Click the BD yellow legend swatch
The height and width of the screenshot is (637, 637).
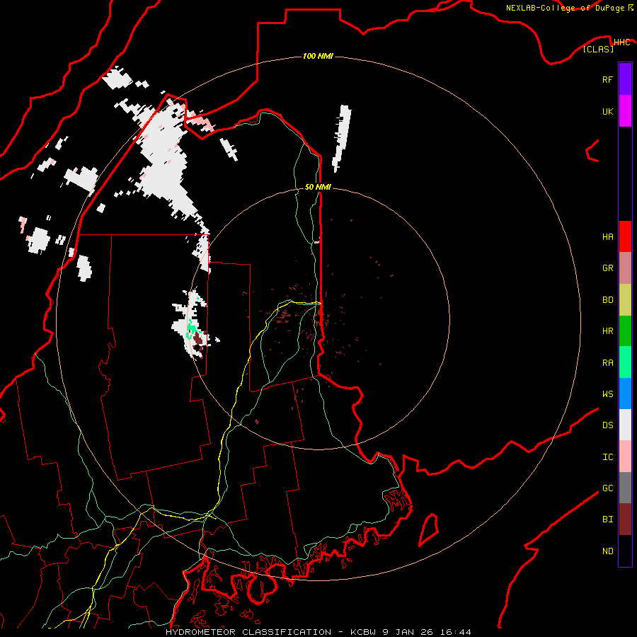[625, 300]
